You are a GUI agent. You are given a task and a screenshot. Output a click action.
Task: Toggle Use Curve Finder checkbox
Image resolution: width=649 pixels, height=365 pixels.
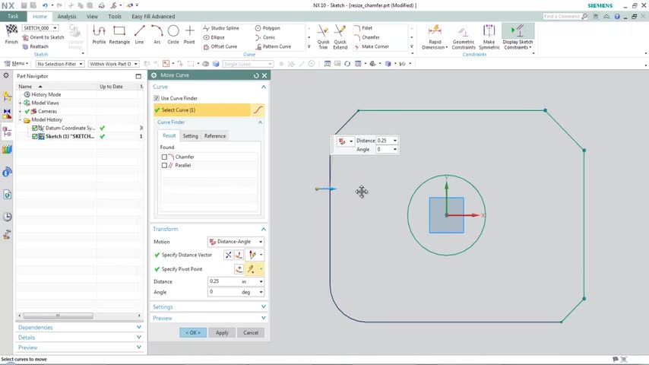157,98
